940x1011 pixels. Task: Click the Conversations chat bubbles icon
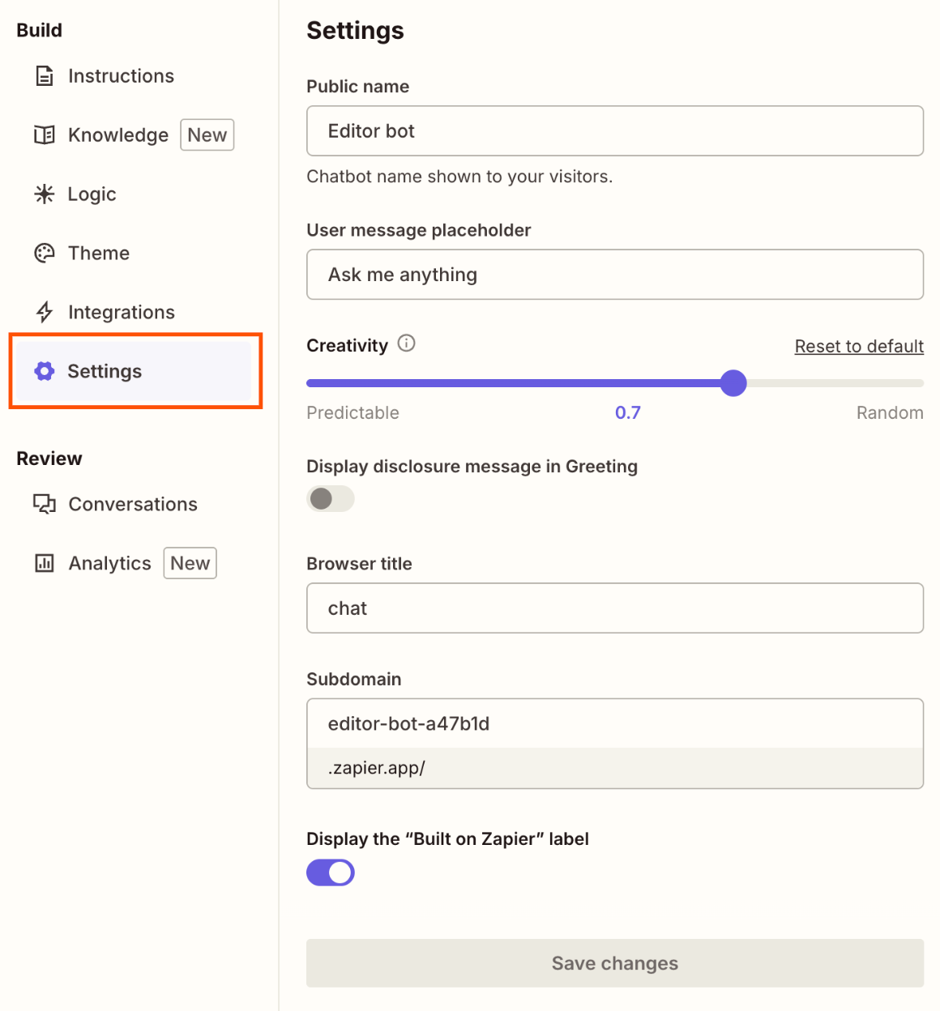click(x=45, y=504)
